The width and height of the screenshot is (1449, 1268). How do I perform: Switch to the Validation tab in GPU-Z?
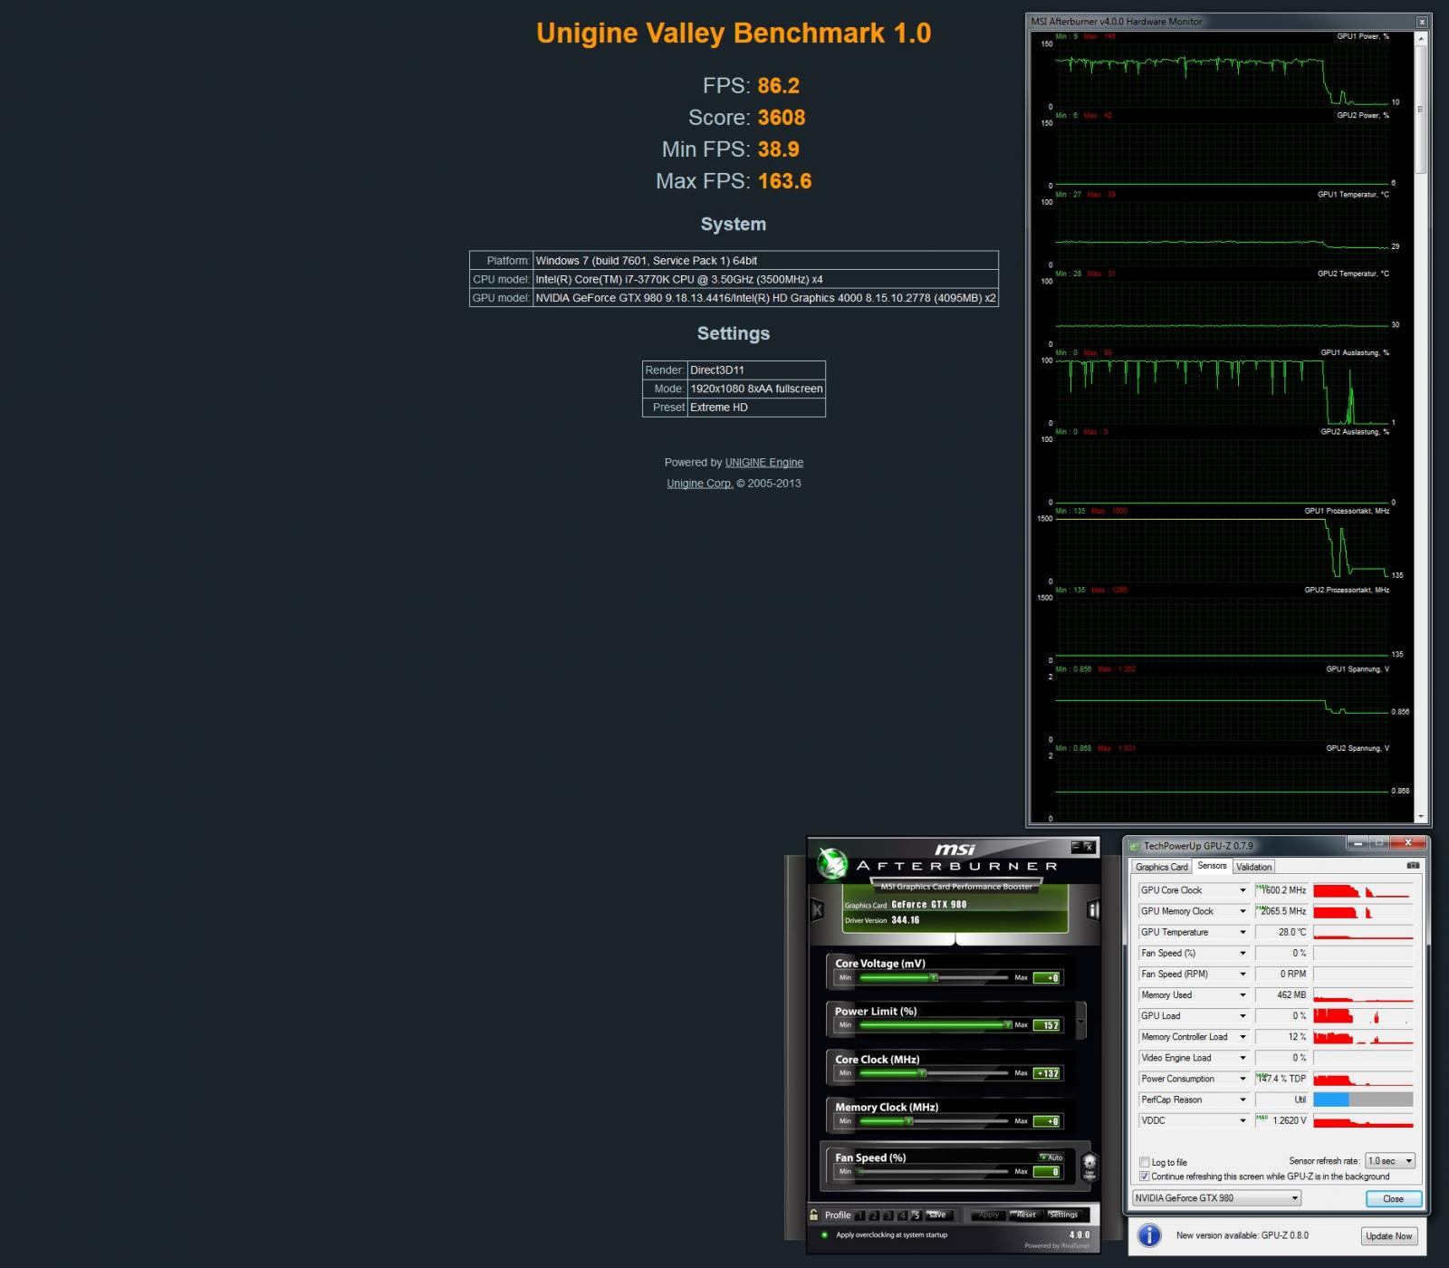1253,867
